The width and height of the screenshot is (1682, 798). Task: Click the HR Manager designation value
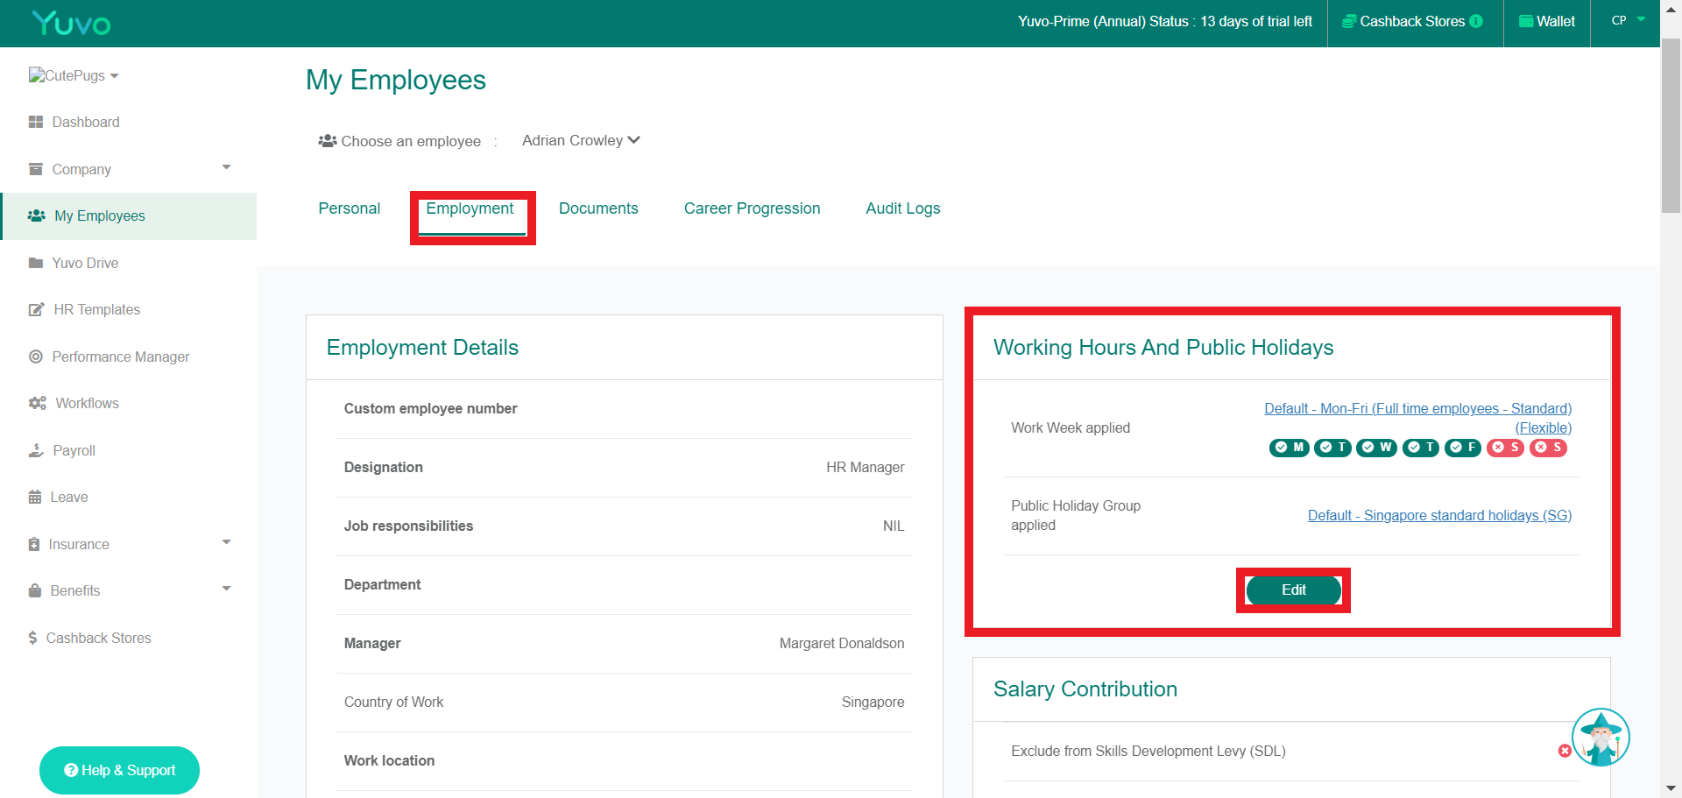pos(865,467)
